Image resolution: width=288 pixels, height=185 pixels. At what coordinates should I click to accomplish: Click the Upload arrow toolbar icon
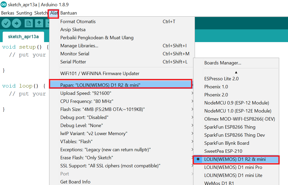16,23
